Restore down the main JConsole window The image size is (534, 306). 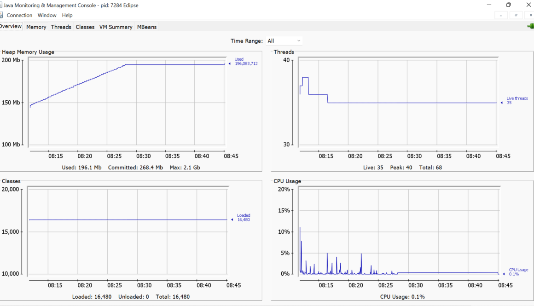[509, 5]
